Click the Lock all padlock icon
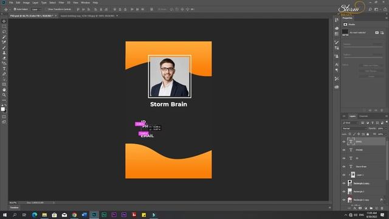Image resolution: width=389 pixels, height=219 pixels. (x=368, y=134)
